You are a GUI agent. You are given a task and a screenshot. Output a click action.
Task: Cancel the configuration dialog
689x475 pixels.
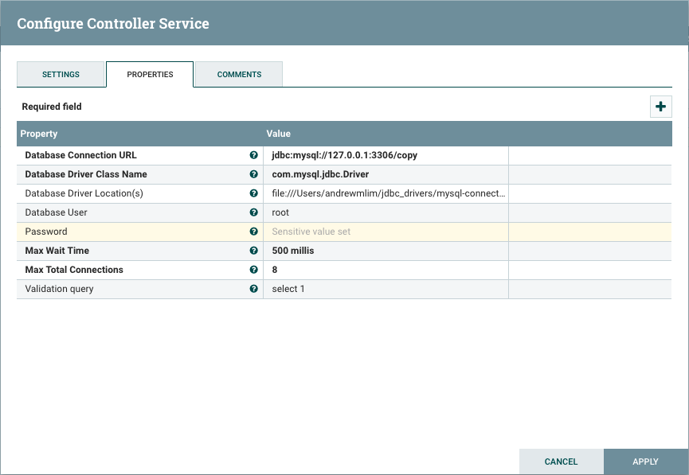(x=561, y=461)
